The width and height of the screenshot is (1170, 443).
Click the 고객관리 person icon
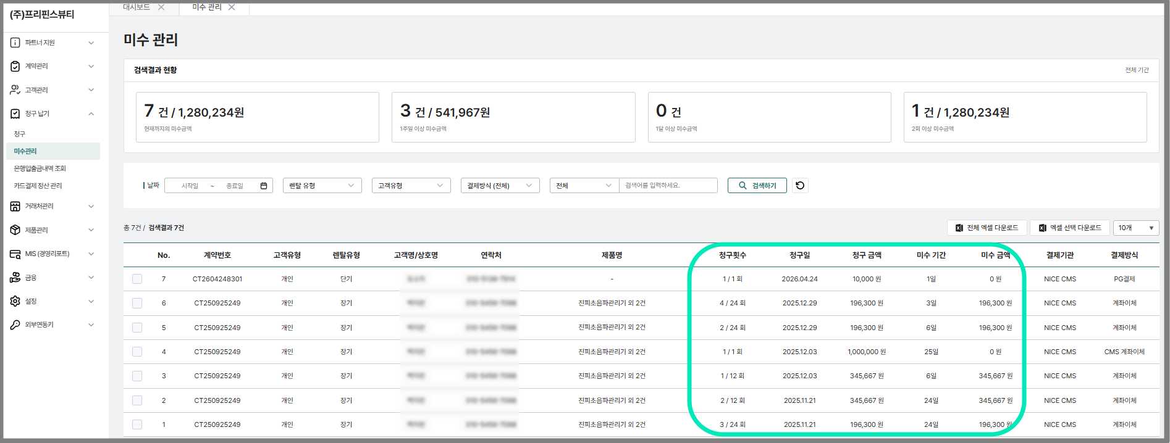tap(15, 90)
